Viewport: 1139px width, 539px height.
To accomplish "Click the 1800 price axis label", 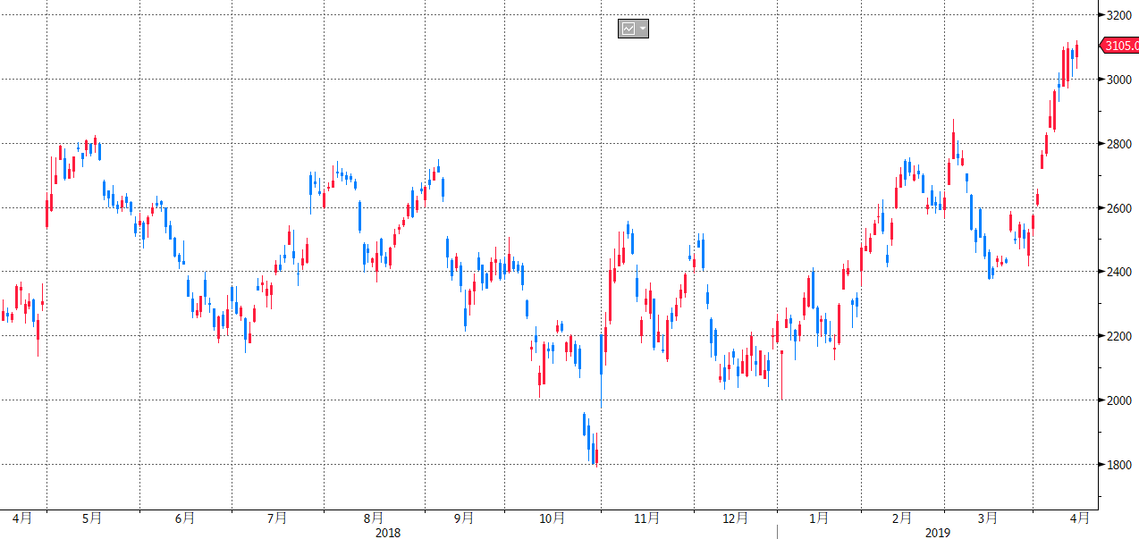I will pos(1119,465).
